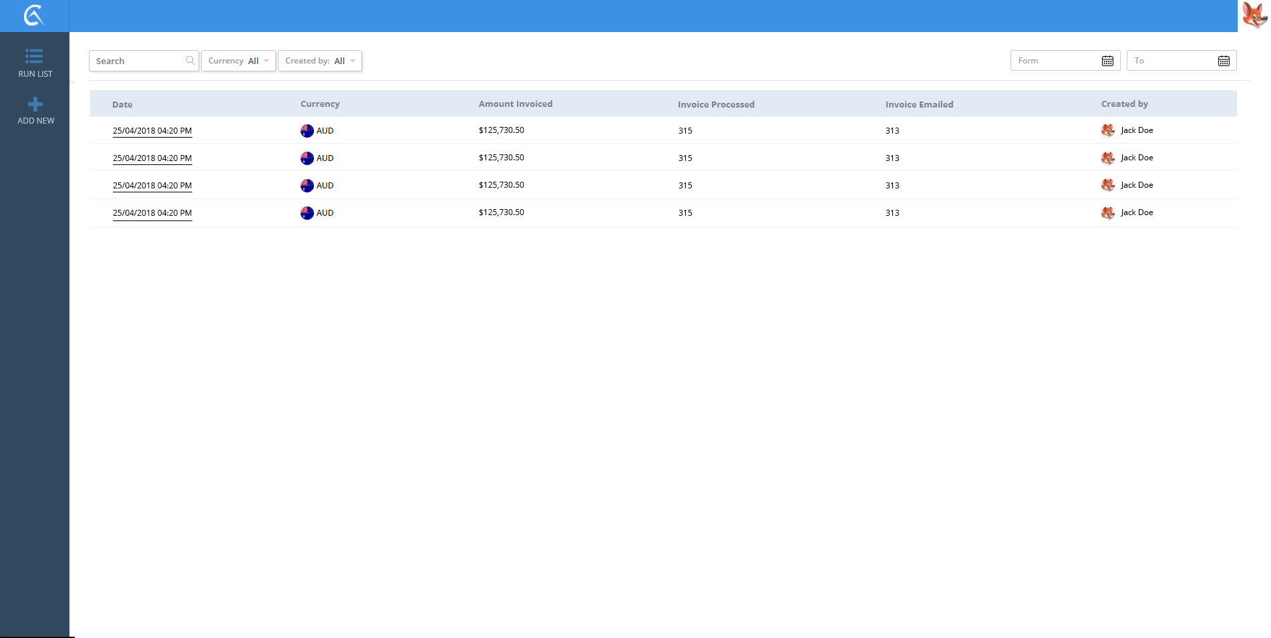Click the app logo in top-left corner
Viewport: 1271px width, 638px height.
33,15
